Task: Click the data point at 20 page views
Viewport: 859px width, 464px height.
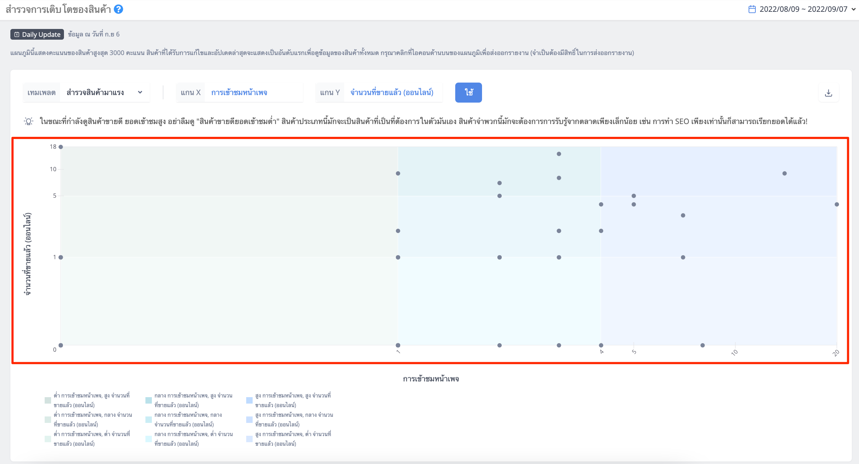Action: click(837, 204)
